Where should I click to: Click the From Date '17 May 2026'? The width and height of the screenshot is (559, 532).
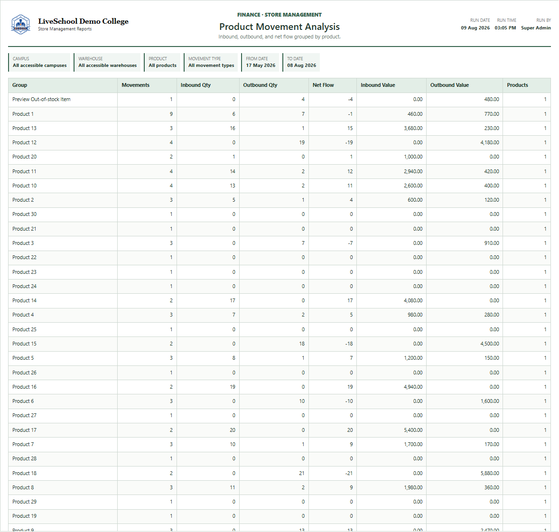point(261,65)
